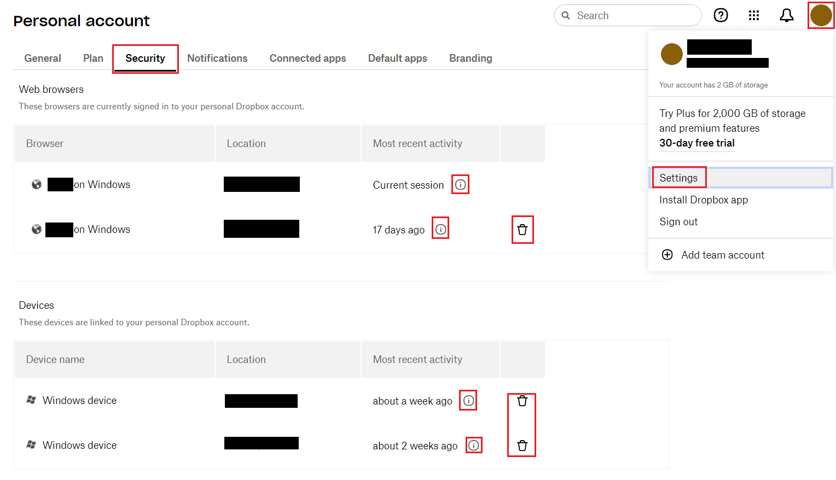The image size is (836, 480).
Task: Show info for the Current session
Action: tap(461, 185)
